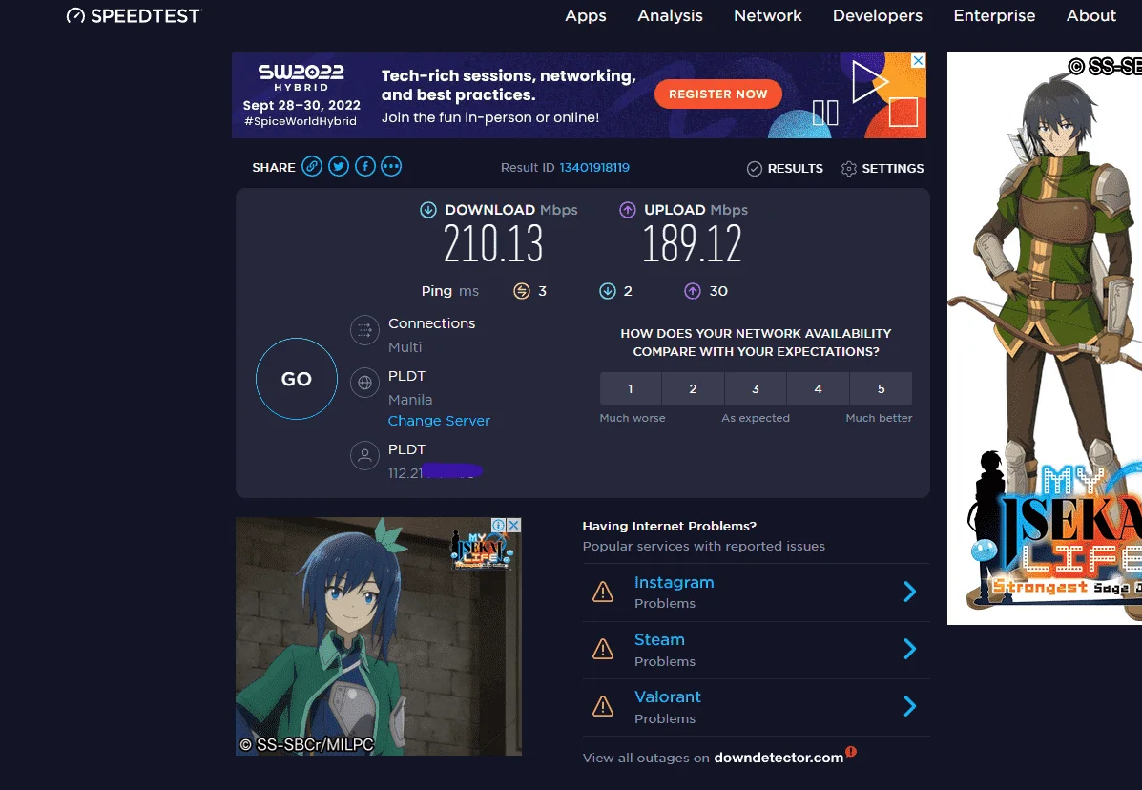
Task: Click the download ping latency icon
Action: point(608,291)
